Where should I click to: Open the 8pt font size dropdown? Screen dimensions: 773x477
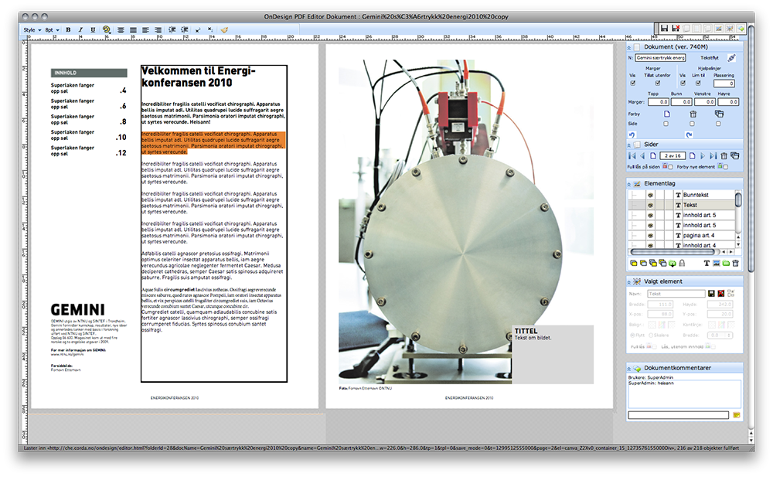52,29
